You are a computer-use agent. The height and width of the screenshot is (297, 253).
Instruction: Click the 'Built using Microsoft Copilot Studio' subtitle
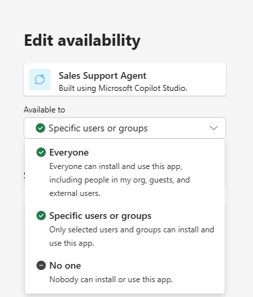(123, 88)
